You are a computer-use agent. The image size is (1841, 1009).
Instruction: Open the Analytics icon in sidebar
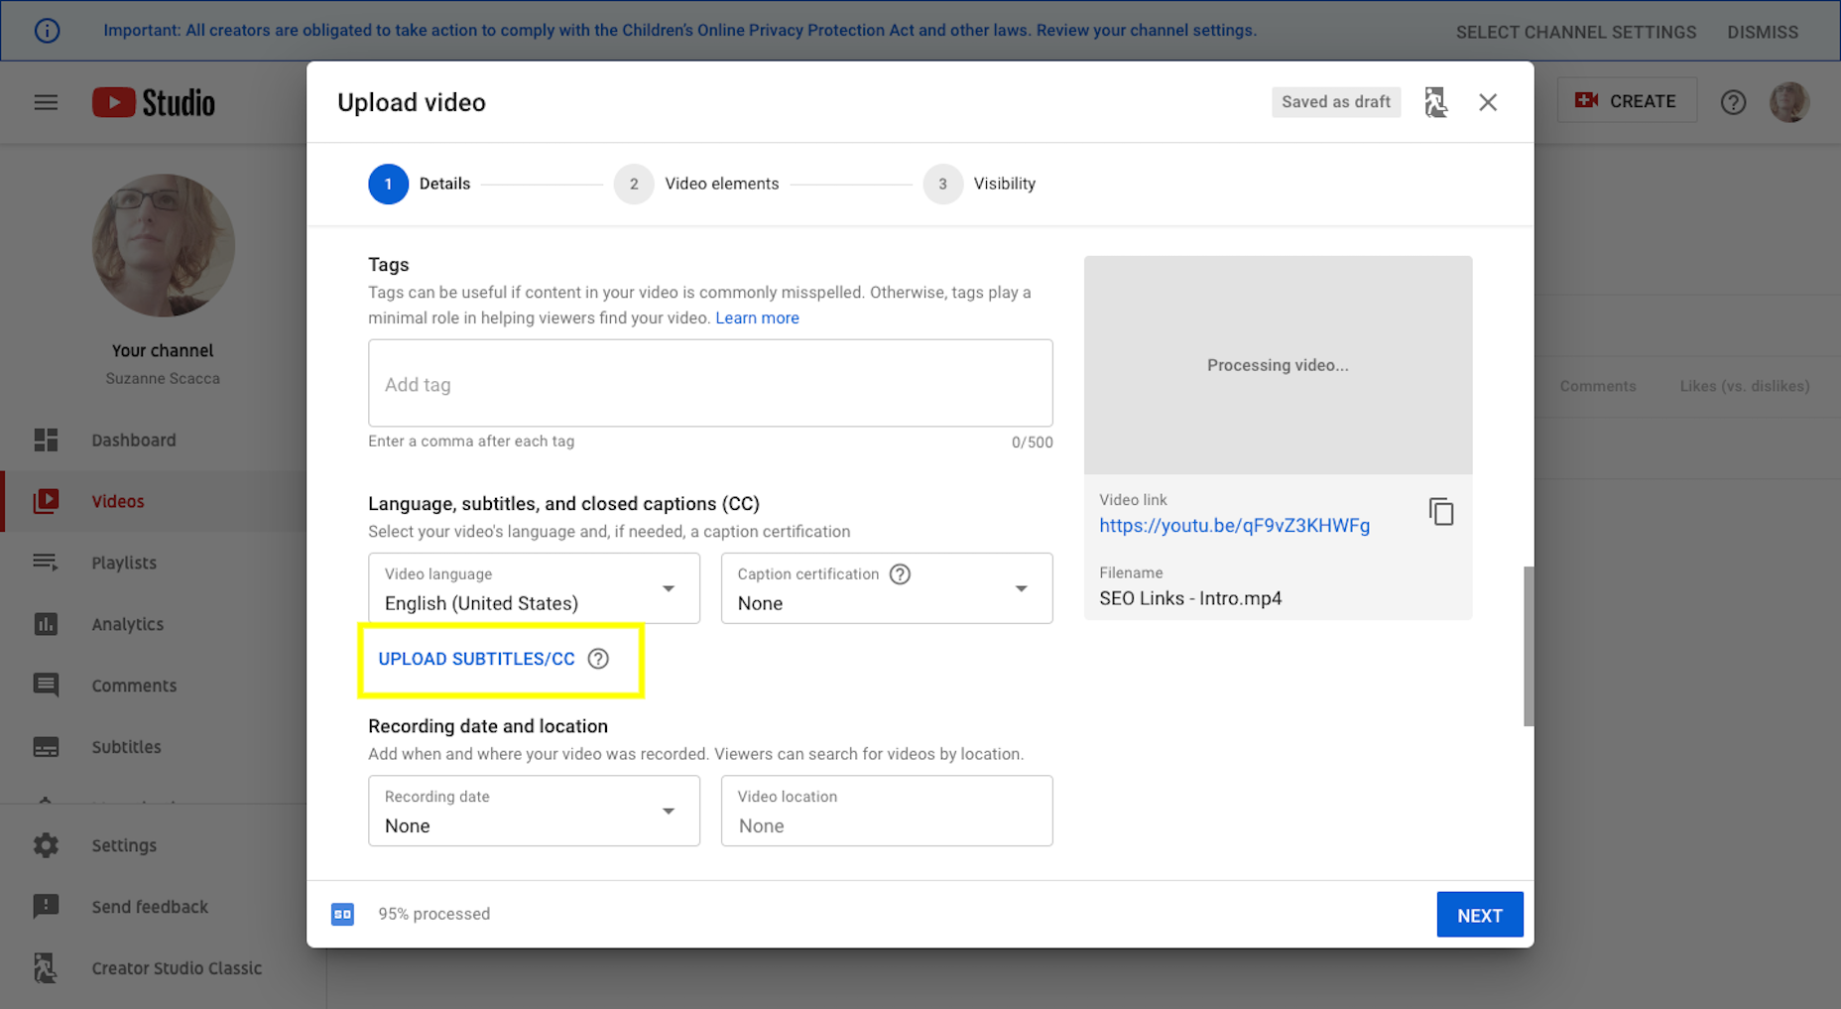46,624
